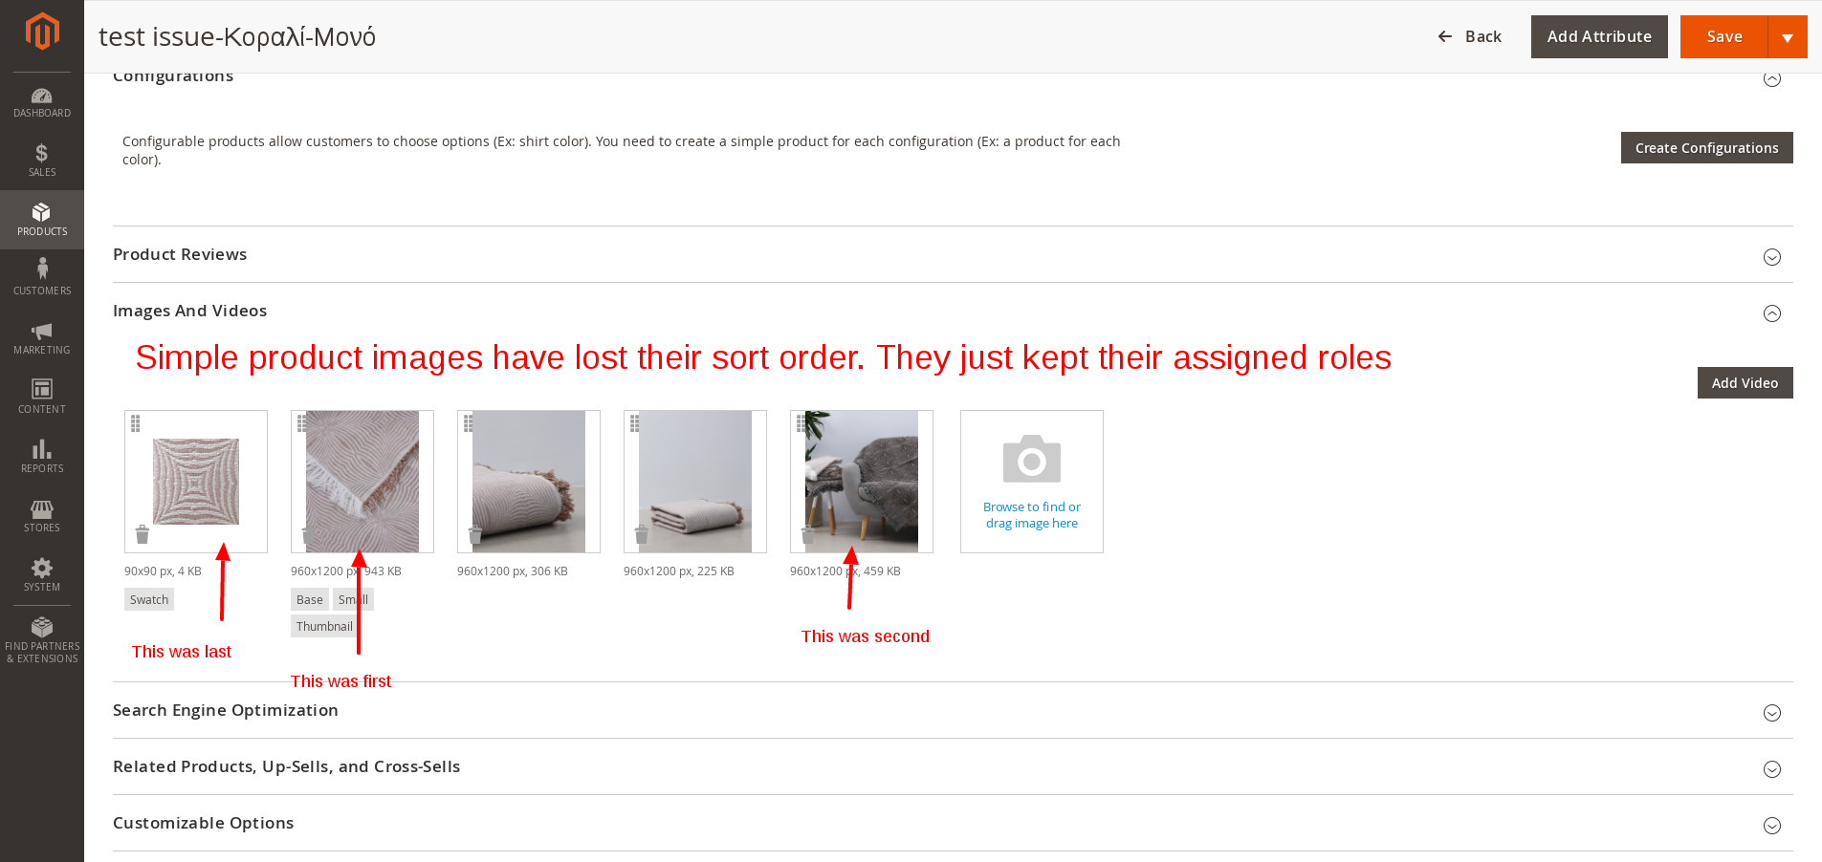Click the Create Configurations button

point(1706,148)
